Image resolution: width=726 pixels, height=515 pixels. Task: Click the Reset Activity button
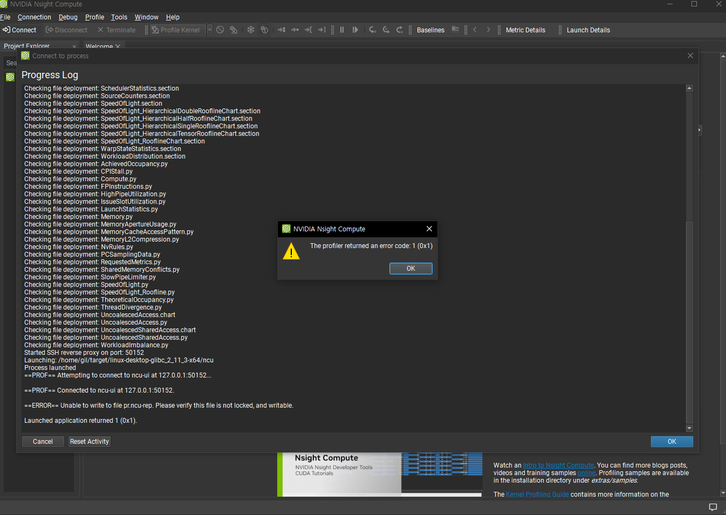[x=90, y=442]
